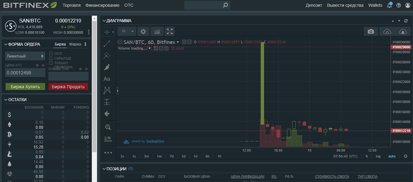
Task: Toggle chart fullscreen mode
Action: click(170, 31)
